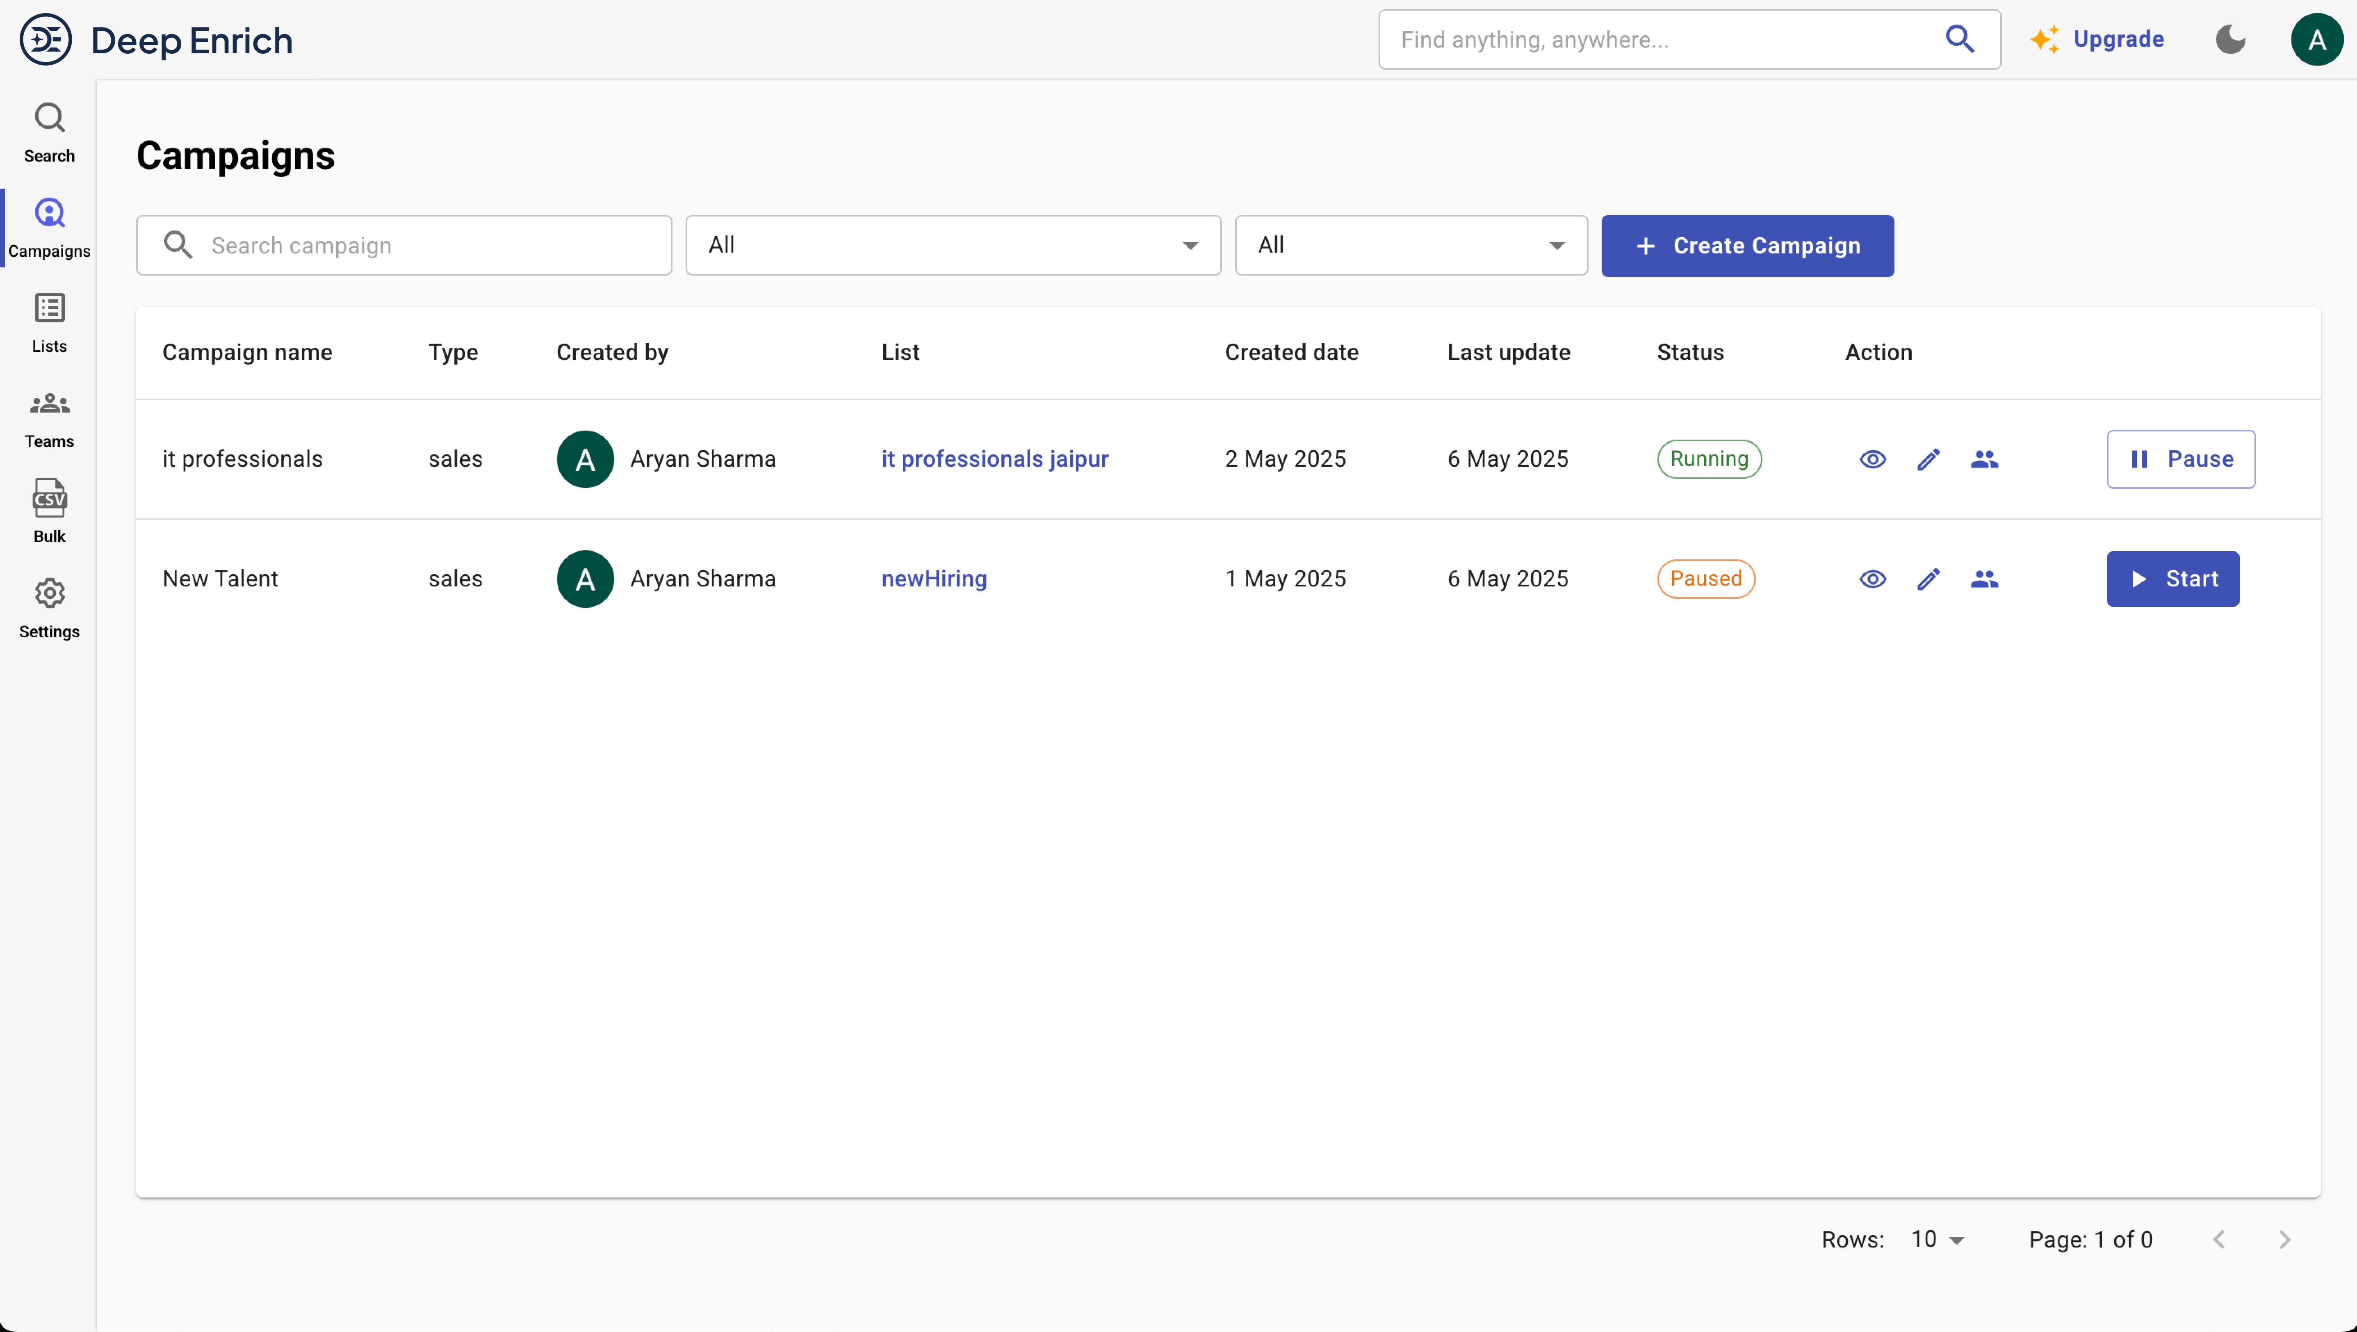Toggle dark mode with moon icon

2230,39
